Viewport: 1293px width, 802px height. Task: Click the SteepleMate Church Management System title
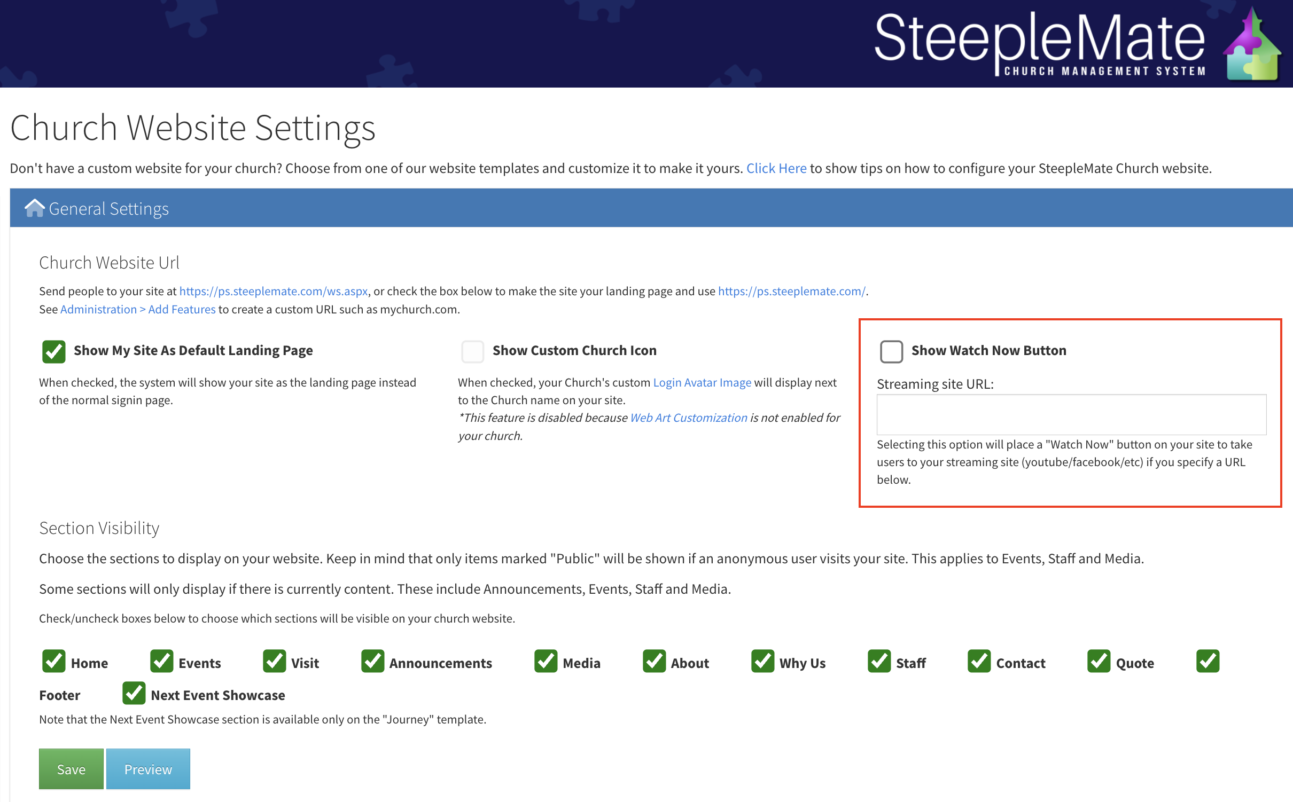point(1040,44)
